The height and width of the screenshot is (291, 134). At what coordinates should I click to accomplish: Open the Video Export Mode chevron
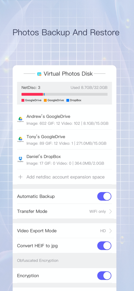pos(110,231)
